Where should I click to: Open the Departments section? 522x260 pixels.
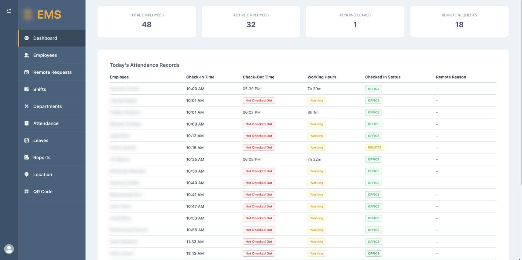coord(52,106)
